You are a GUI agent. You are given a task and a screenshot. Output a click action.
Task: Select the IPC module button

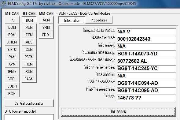click(x=12, y=20)
